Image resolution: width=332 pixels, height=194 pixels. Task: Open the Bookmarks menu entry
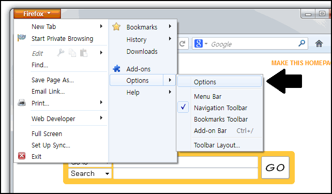coord(142,27)
